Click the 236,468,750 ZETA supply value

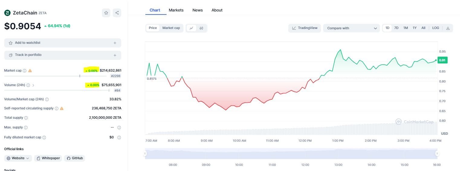pos(106,108)
